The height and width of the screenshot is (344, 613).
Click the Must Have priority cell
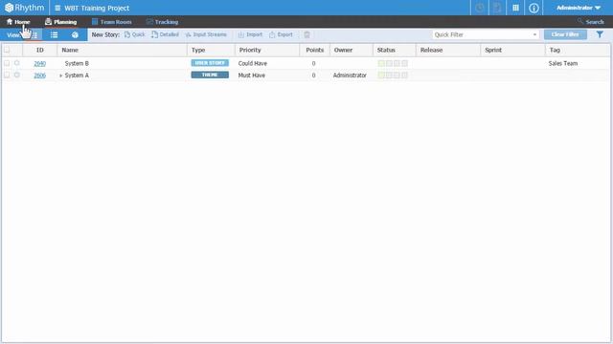pyautogui.click(x=252, y=75)
